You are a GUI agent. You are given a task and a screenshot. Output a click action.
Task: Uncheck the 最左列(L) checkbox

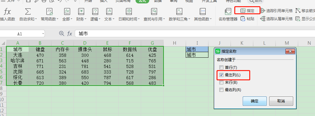pyautogui.click(x=221, y=75)
